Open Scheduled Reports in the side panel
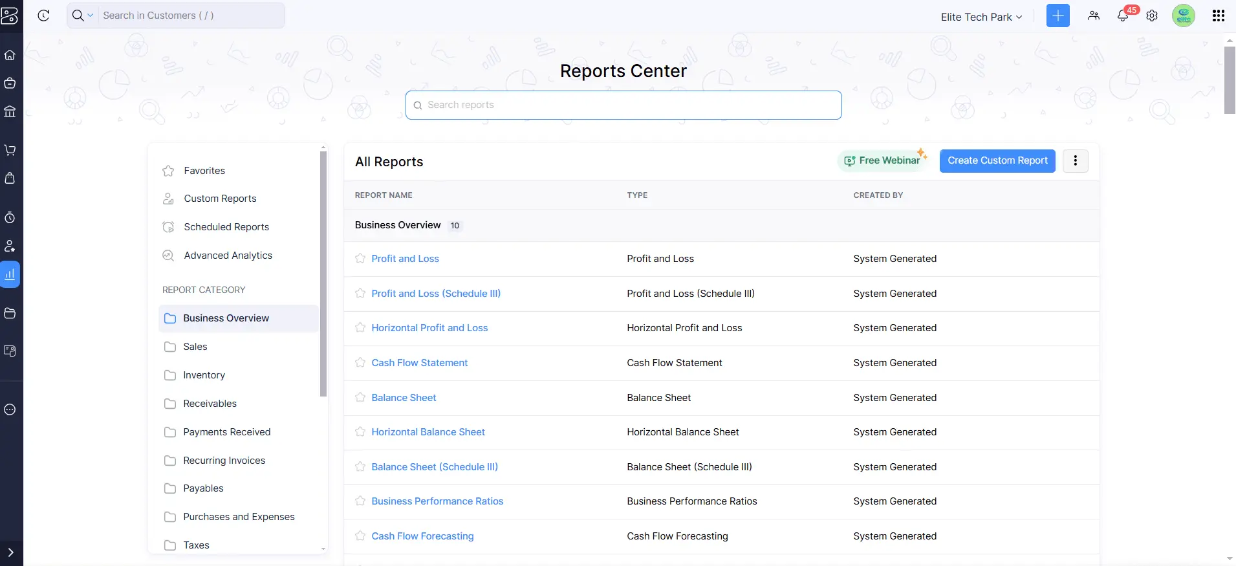The image size is (1236, 566). tap(226, 227)
